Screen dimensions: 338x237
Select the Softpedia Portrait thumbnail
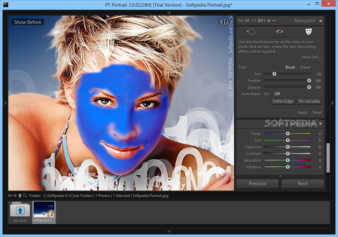[x=44, y=212]
